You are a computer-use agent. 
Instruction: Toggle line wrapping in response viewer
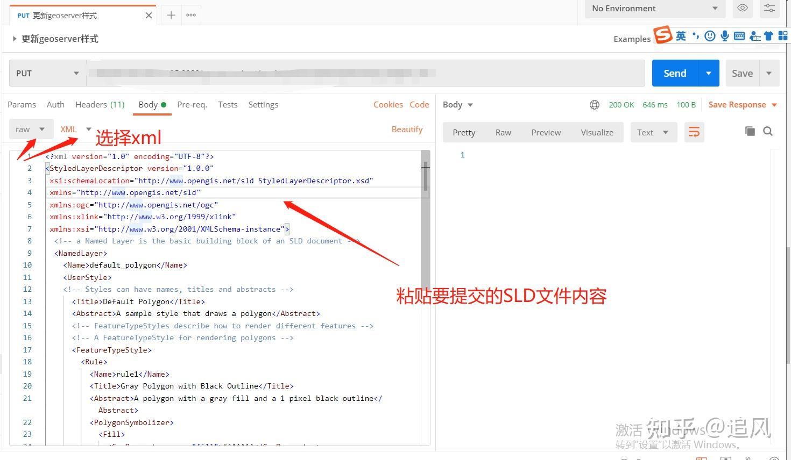[x=694, y=132]
